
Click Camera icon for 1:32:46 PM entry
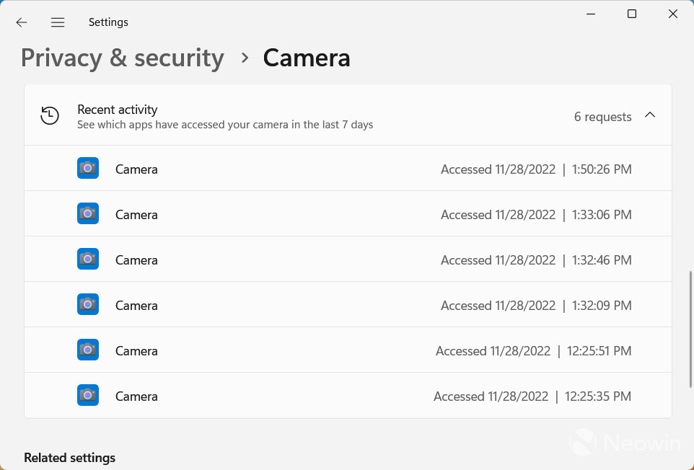(87, 259)
